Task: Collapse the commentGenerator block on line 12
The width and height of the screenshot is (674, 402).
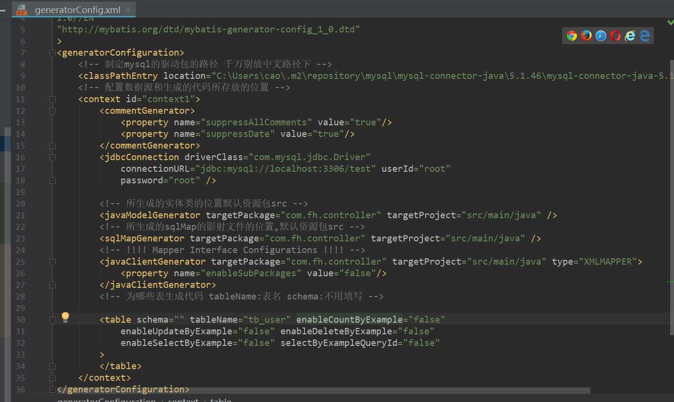Action: coord(52,111)
